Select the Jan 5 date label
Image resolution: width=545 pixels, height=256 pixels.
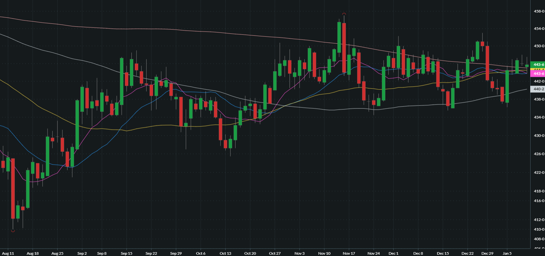507,253
